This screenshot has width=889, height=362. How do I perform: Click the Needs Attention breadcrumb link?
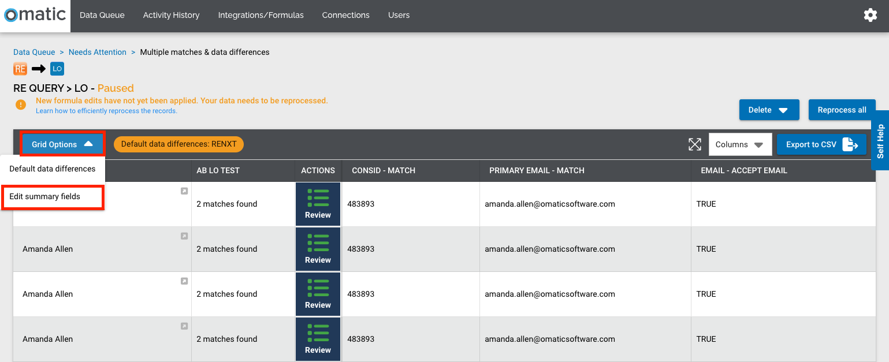pyautogui.click(x=97, y=52)
